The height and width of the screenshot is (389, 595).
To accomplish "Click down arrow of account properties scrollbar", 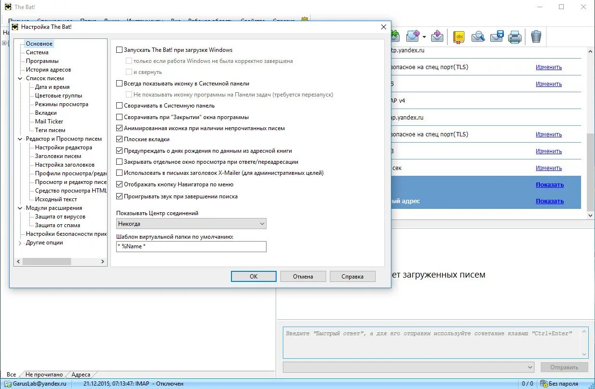I will [591, 216].
